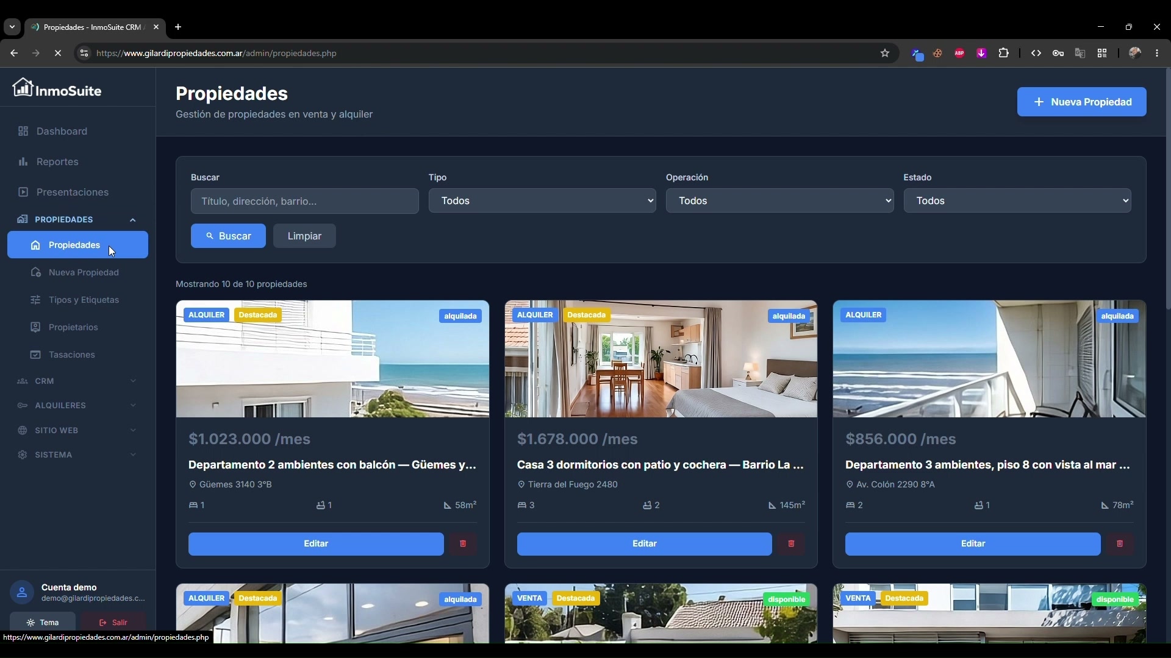This screenshot has width=1171, height=658.
Task: Open the password manager key icon
Action: (1058, 54)
